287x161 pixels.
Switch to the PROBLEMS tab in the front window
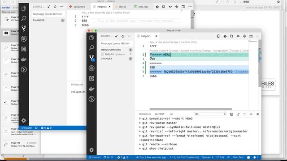(x=145, y=114)
